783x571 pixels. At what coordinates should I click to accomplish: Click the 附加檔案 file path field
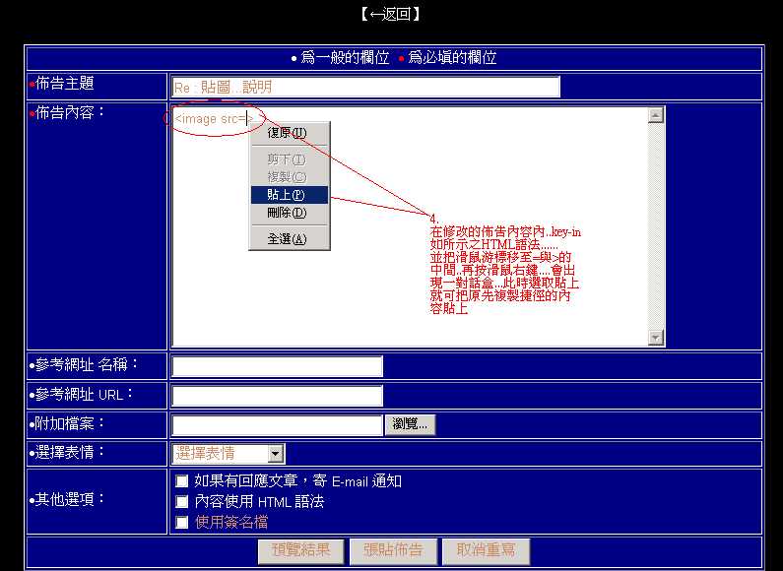click(277, 425)
